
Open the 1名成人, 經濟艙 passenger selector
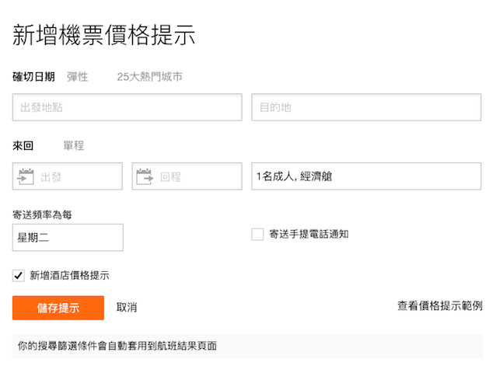point(366,176)
